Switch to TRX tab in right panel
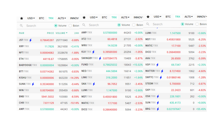This screenshot has width=219, height=123. coord(178,17)
